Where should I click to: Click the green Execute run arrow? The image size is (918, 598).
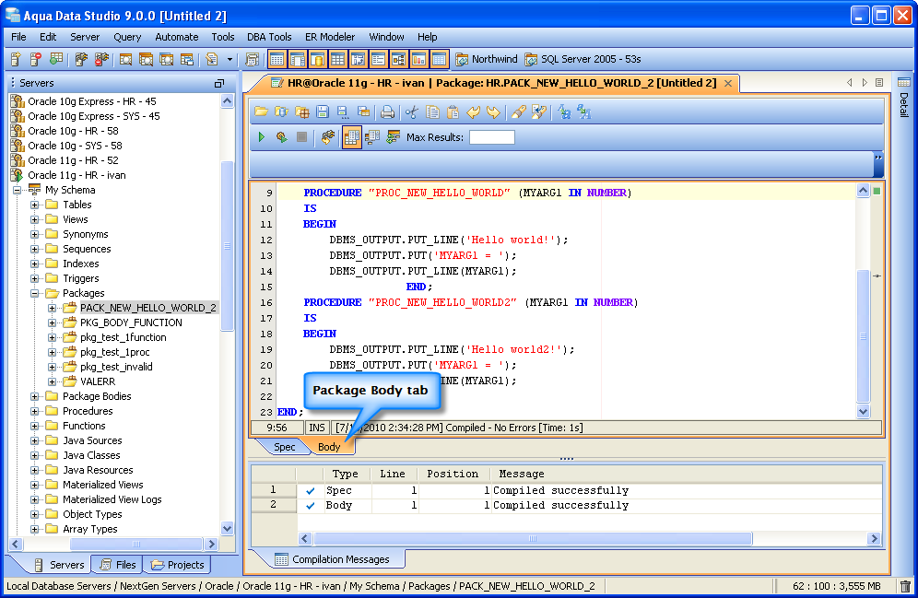pos(262,137)
